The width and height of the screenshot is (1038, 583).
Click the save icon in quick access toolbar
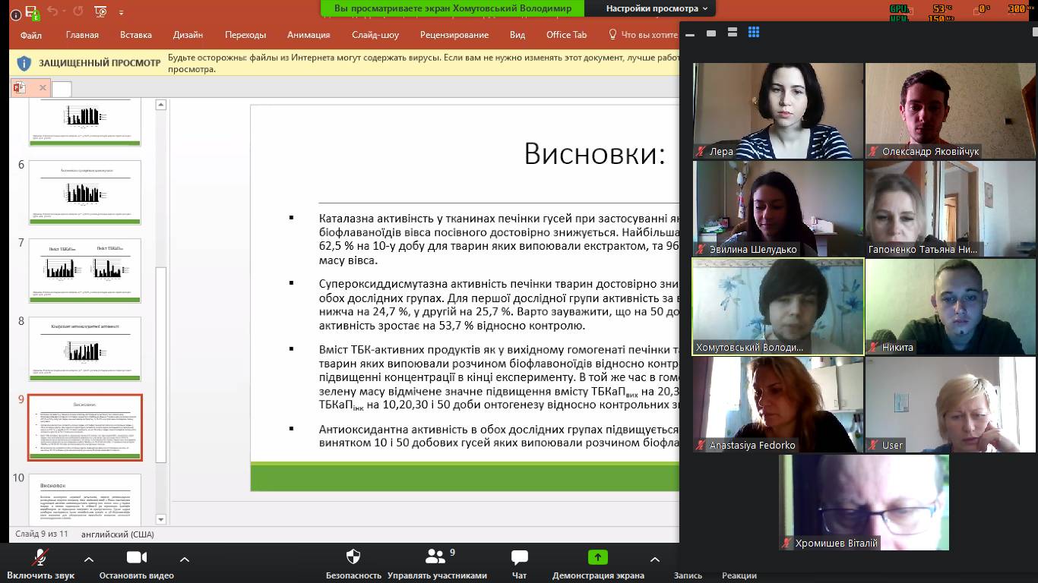(x=31, y=11)
